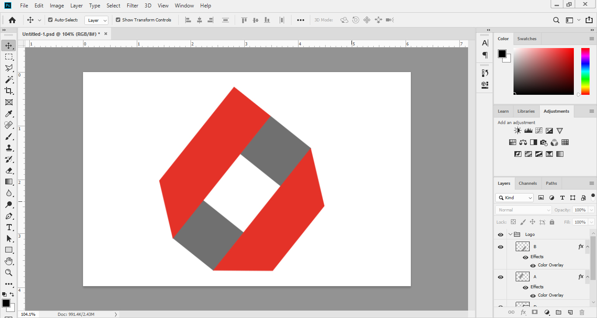Select the Gradient tool
The image size is (597, 318).
(x=9, y=182)
